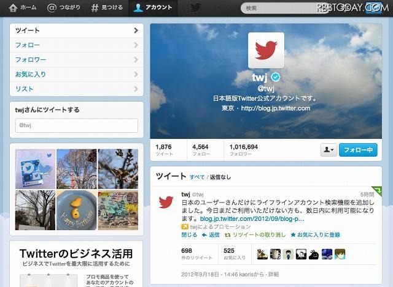Click the @twj tweet input box

[x=77, y=125]
